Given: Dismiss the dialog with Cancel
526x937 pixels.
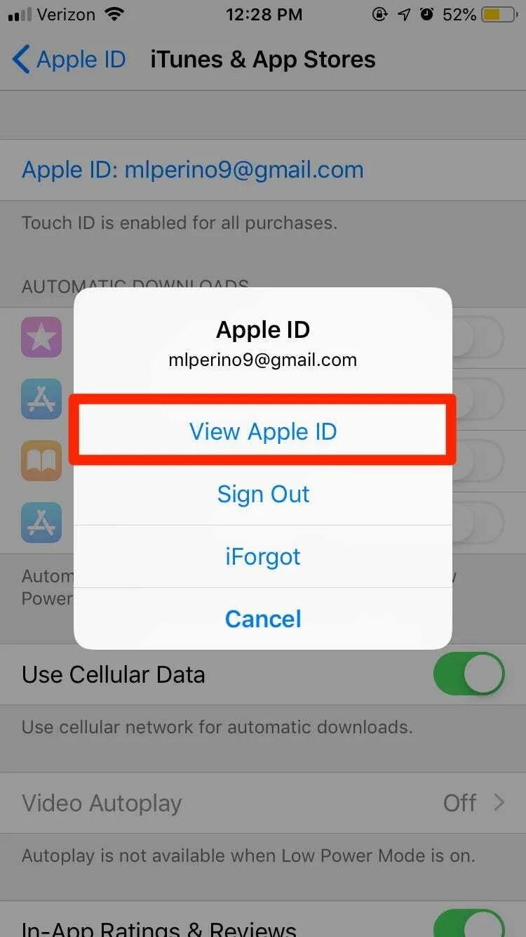Looking at the screenshot, I should point(263,619).
